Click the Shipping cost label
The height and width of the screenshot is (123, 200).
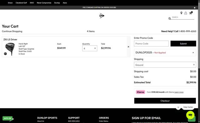[x=141, y=71]
